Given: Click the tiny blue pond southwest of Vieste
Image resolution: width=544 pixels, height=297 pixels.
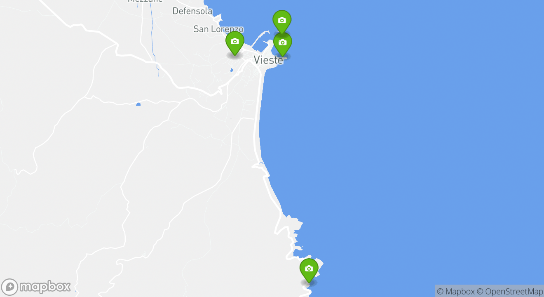Looking at the screenshot, I should point(232,70).
